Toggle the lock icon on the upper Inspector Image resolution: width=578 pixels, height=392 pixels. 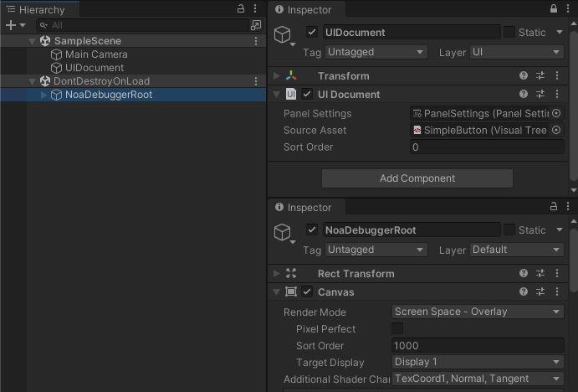[554, 8]
